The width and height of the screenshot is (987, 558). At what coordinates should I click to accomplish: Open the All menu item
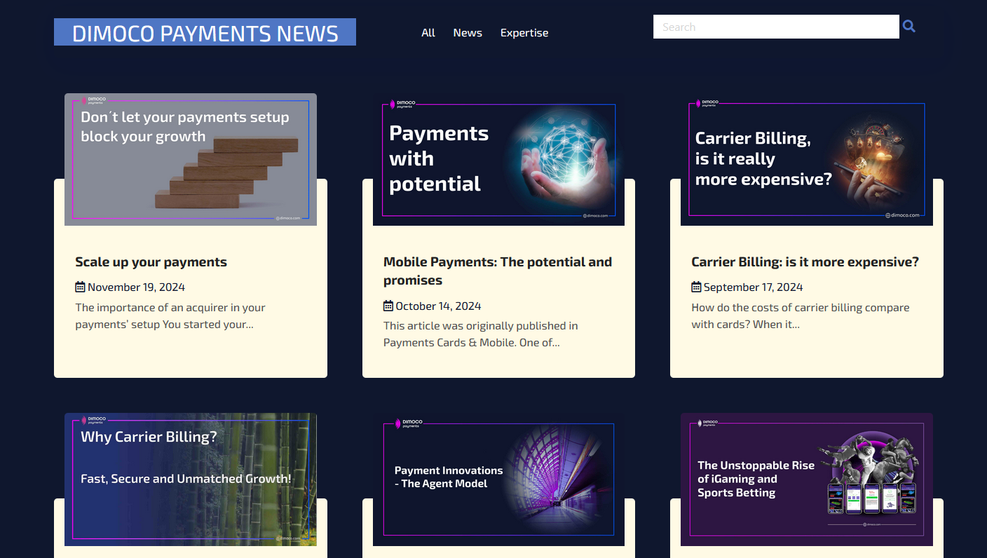[x=428, y=33]
